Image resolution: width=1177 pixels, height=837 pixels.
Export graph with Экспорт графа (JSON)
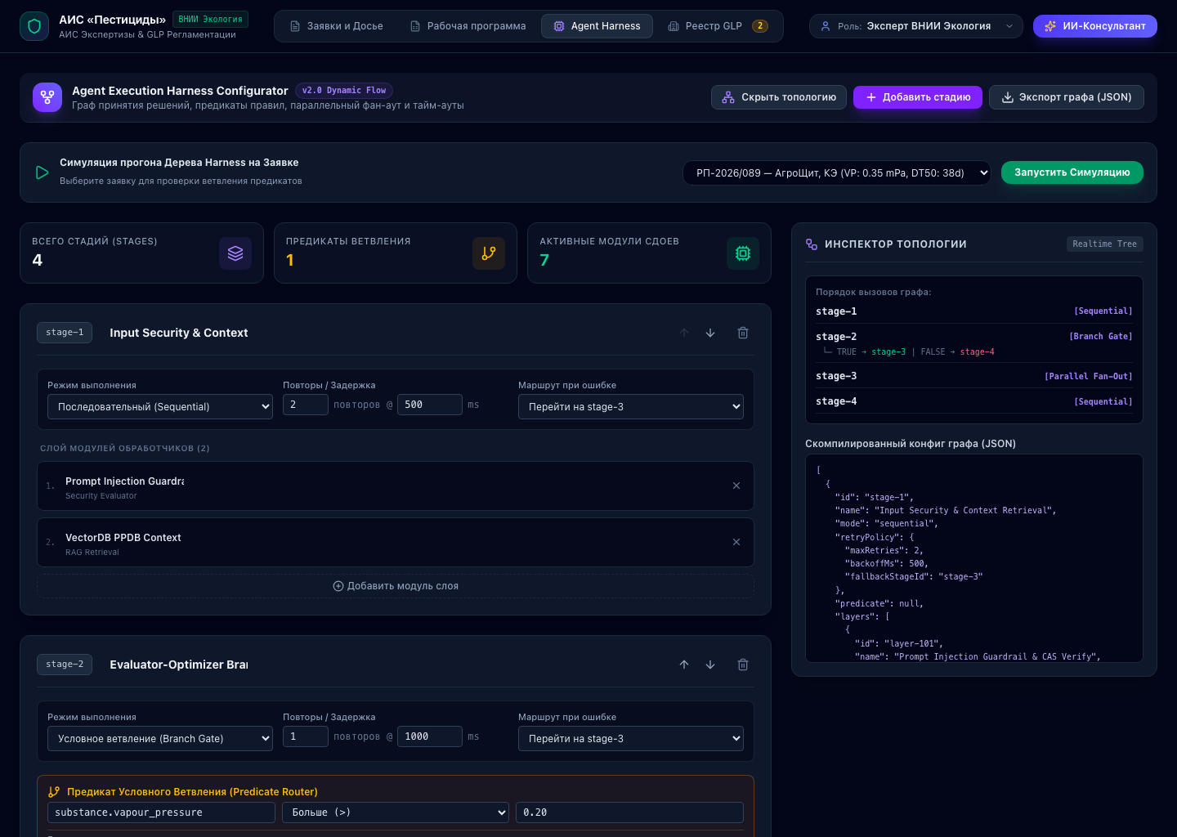click(x=1067, y=97)
